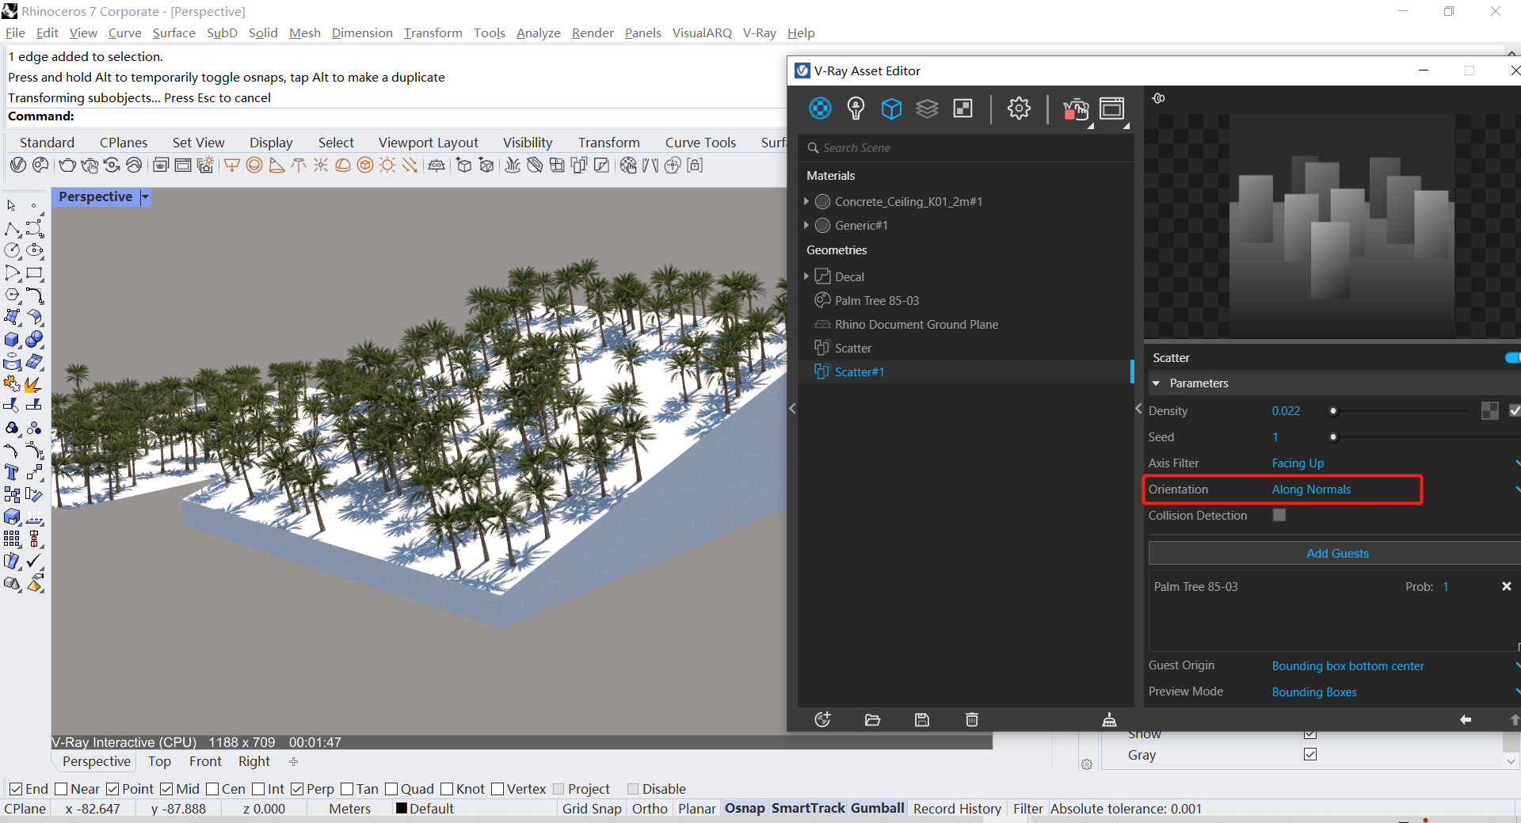Remove Palm Tree 85-03 guest with X

click(x=1506, y=586)
